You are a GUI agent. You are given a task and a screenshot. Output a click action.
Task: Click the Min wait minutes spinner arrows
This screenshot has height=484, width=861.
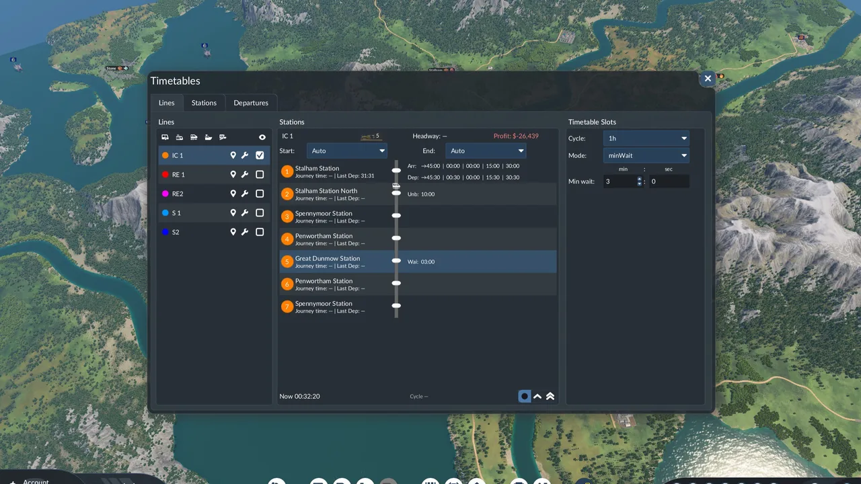point(640,182)
